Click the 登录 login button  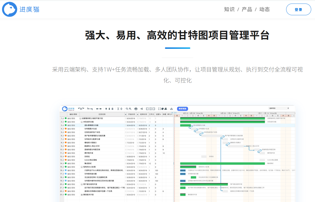299,9
